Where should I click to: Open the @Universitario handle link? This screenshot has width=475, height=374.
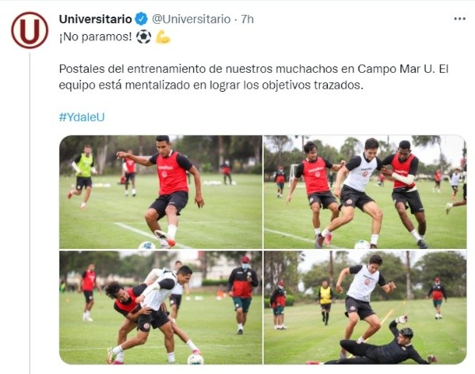191,19
